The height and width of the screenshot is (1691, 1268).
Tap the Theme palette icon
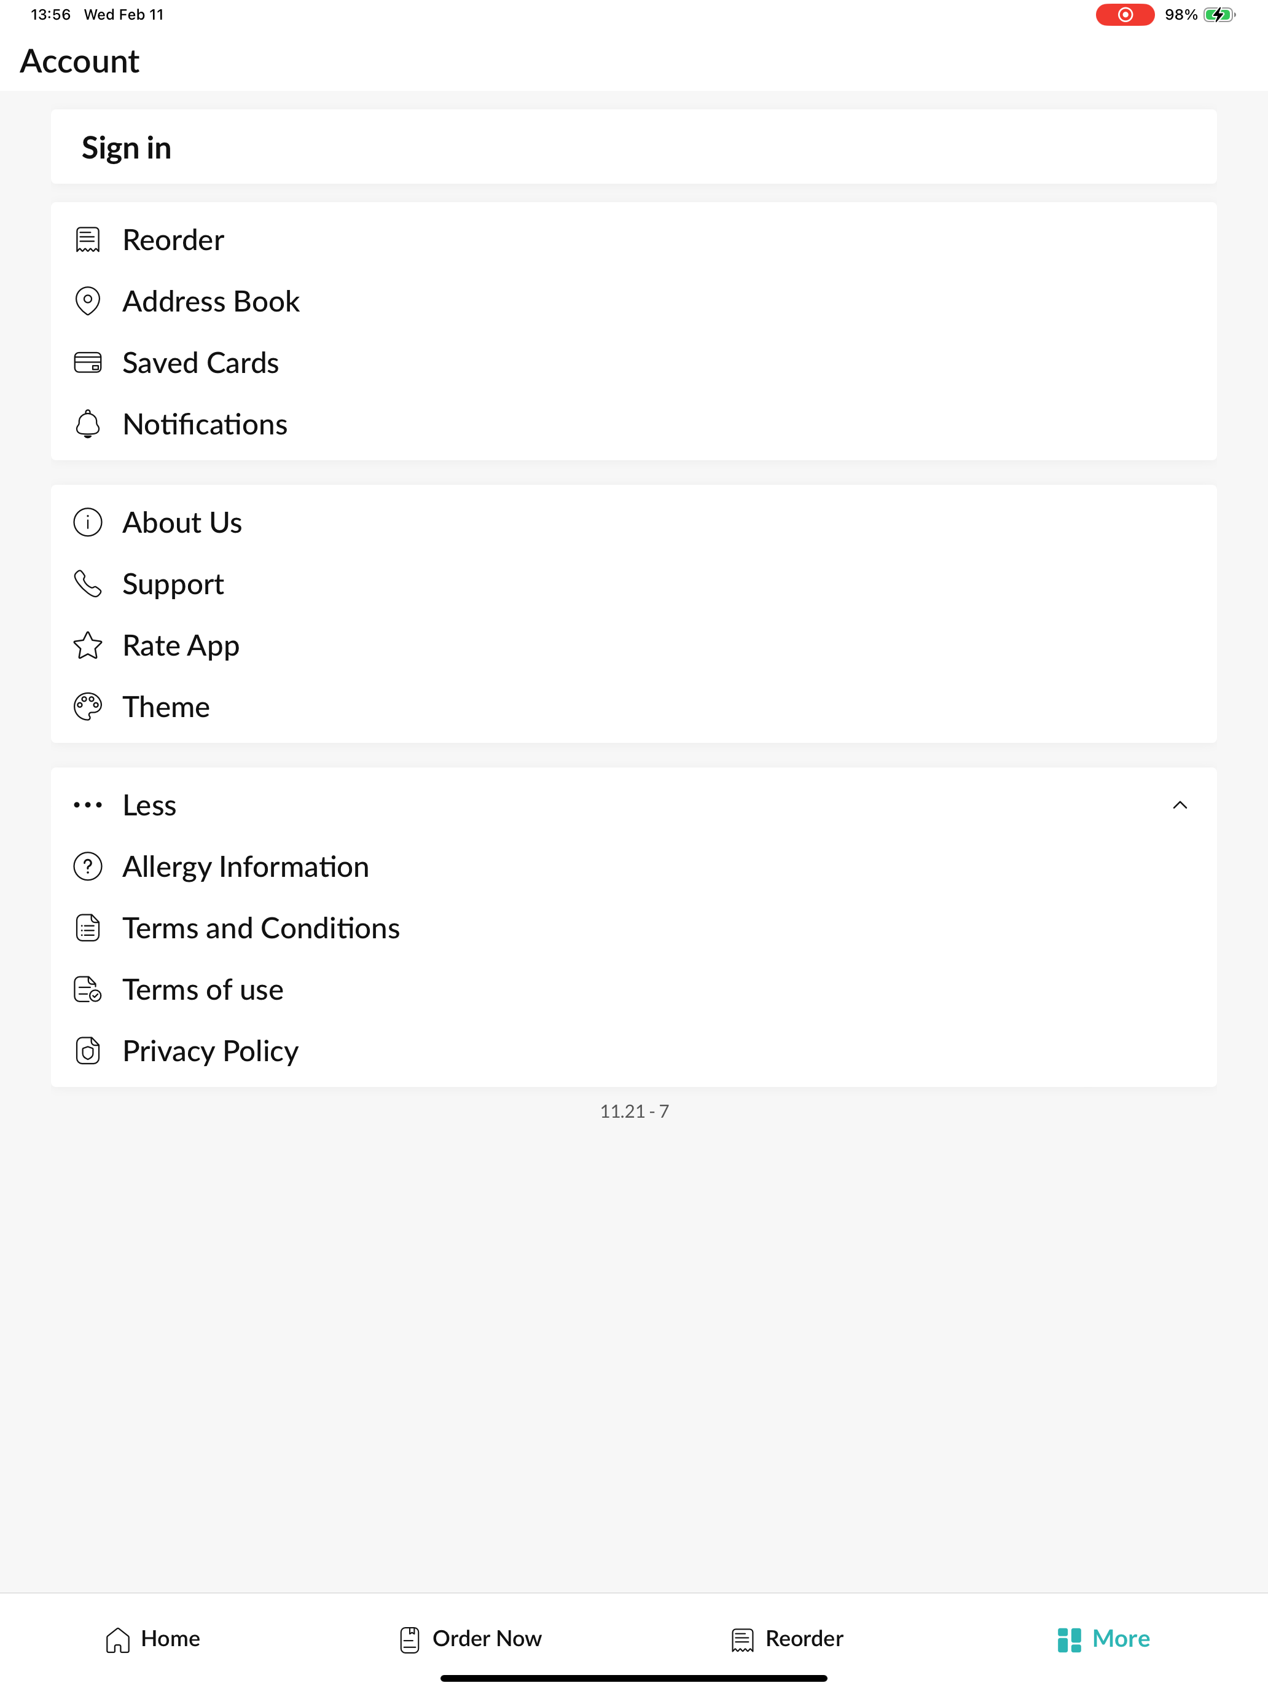click(x=87, y=707)
